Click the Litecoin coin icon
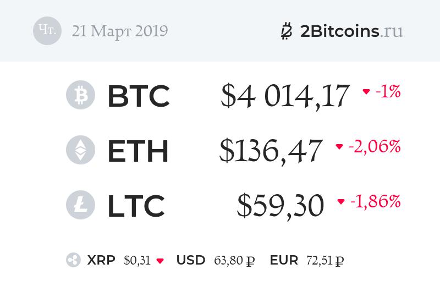This screenshot has height=297, width=440. 80,205
